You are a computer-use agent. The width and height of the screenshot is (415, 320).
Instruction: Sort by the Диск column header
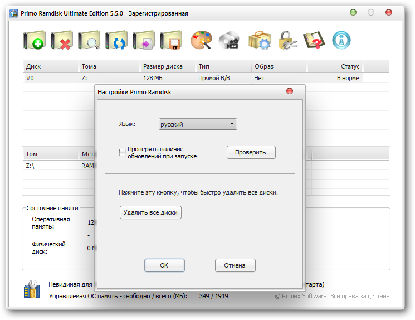click(x=51, y=66)
